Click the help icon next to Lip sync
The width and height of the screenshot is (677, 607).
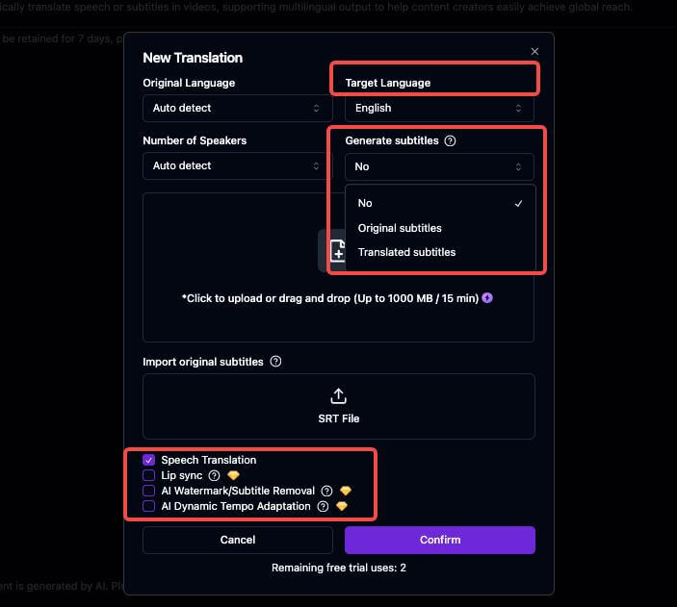[x=214, y=475]
